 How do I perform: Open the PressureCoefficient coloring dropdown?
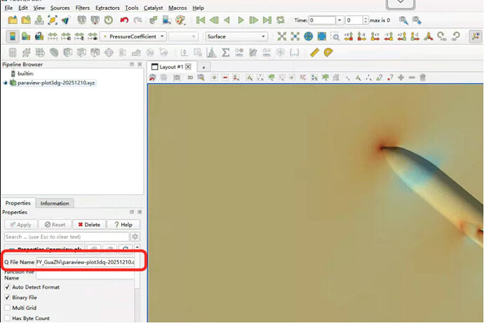pyautogui.click(x=133, y=36)
